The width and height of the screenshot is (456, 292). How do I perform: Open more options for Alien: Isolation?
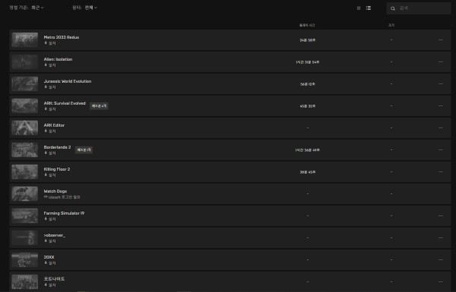click(441, 62)
